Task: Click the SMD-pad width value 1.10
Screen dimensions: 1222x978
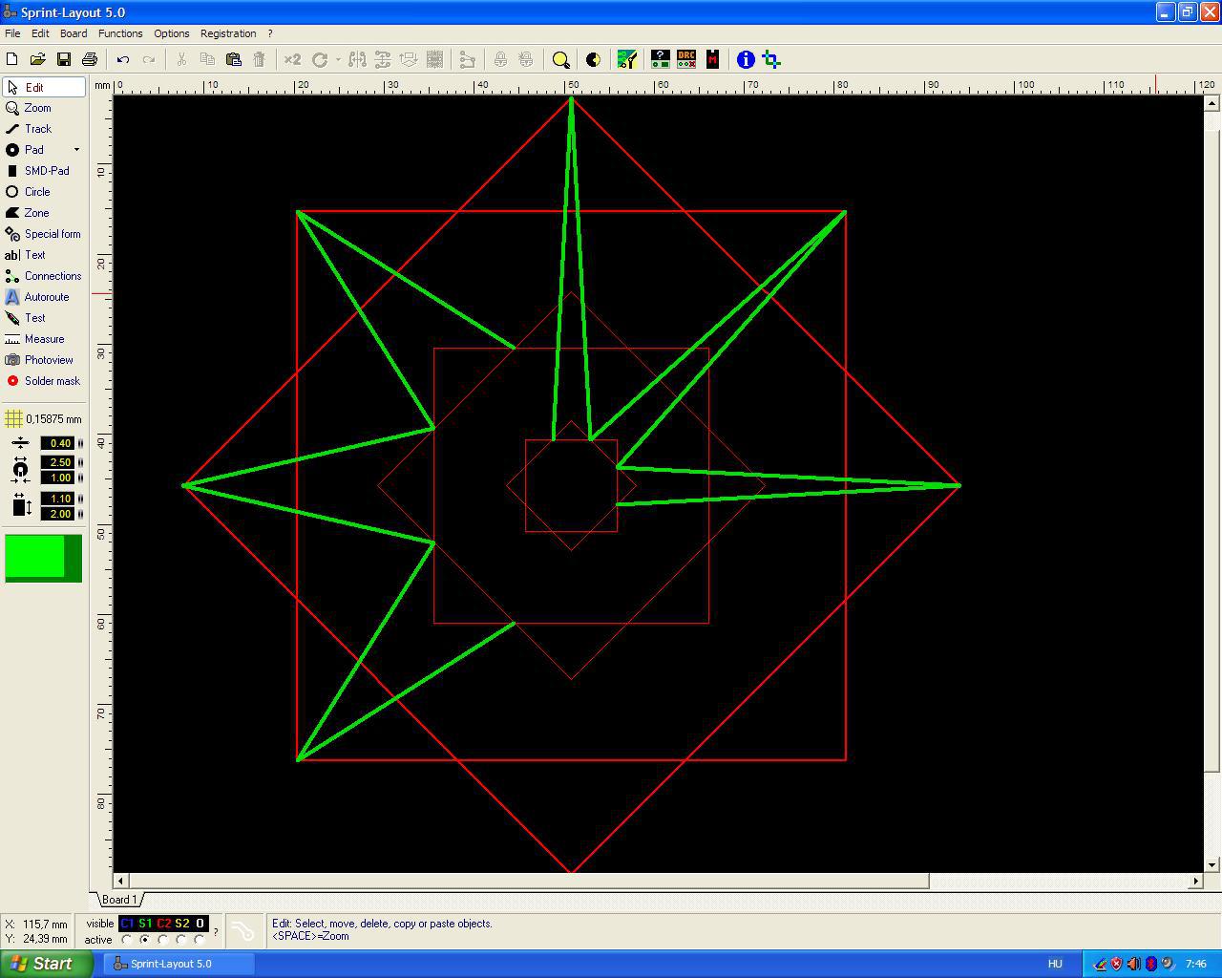Action: (57, 499)
